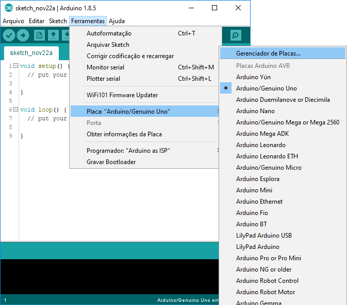Select the Arduino Nano board

[283, 111]
